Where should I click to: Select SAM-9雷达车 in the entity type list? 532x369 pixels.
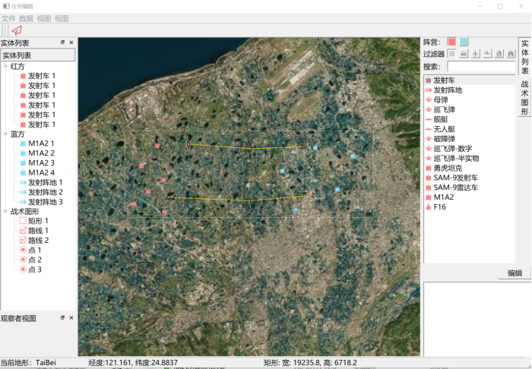click(x=456, y=187)
